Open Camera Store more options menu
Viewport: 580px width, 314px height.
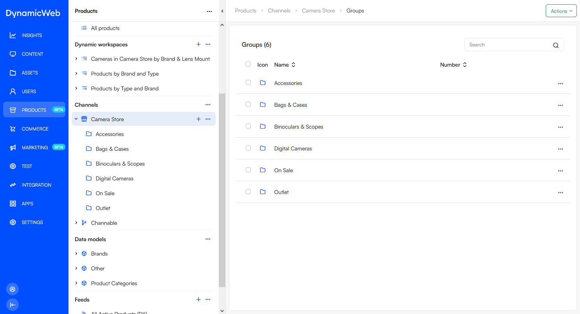[x=208, y=119]
